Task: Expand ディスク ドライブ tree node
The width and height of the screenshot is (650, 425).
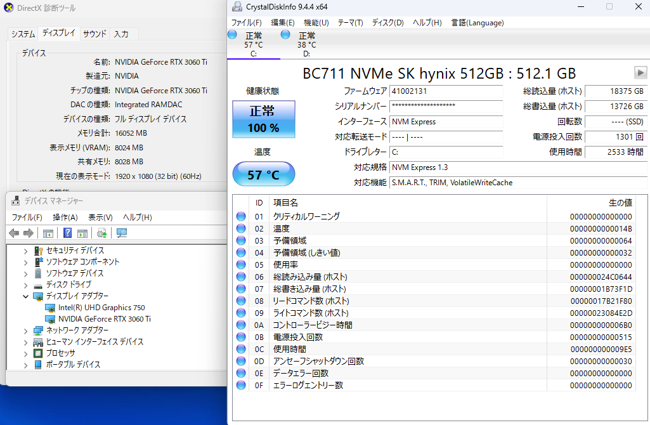Action: (26, 285)
